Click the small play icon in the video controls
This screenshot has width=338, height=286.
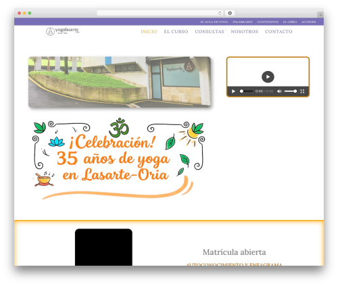click(233, 91)
